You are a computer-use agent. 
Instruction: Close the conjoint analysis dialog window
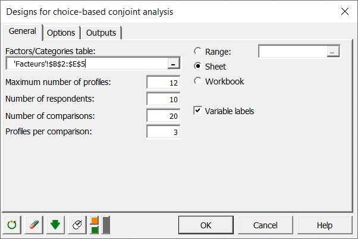[x=344, y=11]
